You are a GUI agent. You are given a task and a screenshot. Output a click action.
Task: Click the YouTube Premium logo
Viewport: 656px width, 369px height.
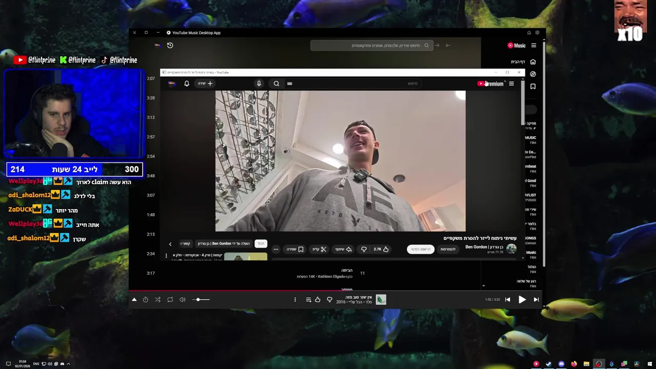pos(490,84)
